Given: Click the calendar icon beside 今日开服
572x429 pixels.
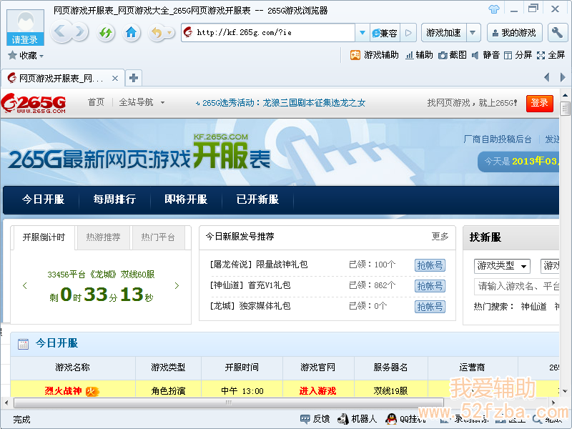Looking at the screenshot, I should pos(24,344).
